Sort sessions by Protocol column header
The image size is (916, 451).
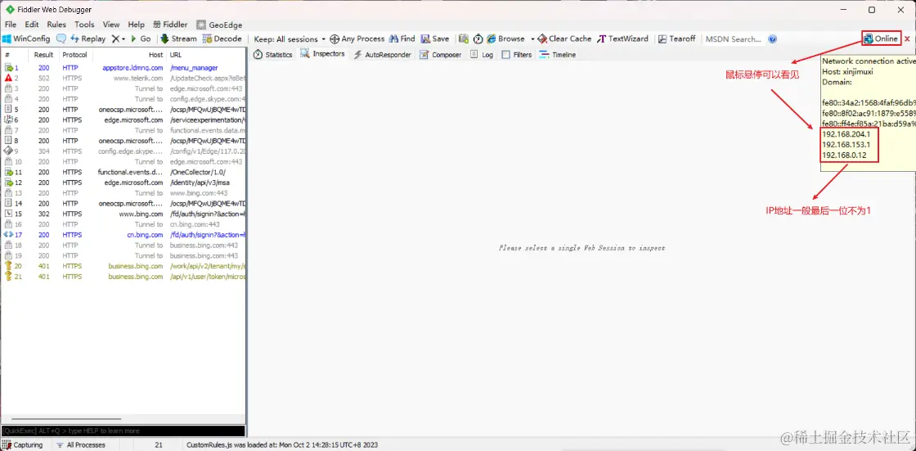pyautogui.click(x=74, y=54)
